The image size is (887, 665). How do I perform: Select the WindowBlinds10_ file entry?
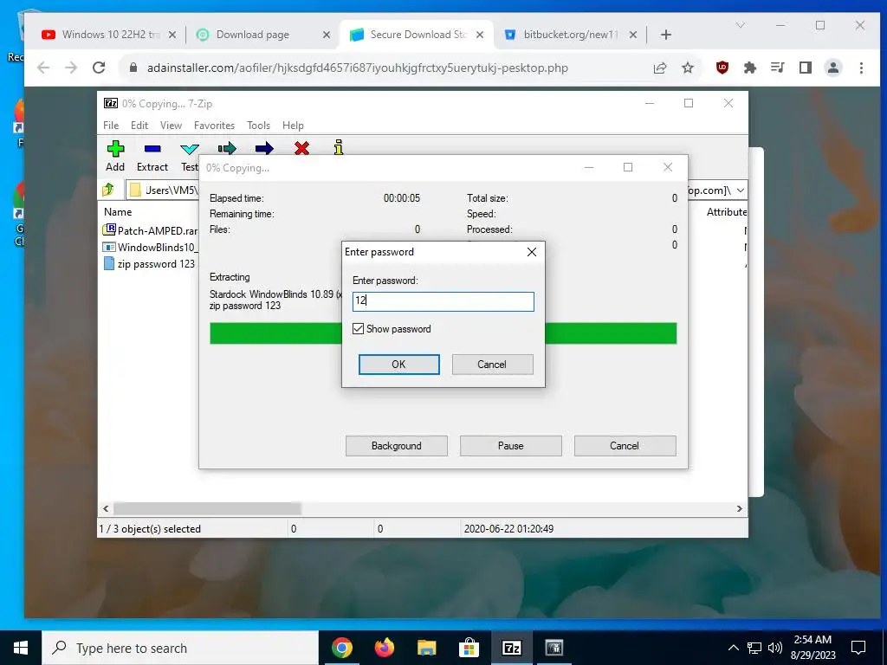click(150, 247)
